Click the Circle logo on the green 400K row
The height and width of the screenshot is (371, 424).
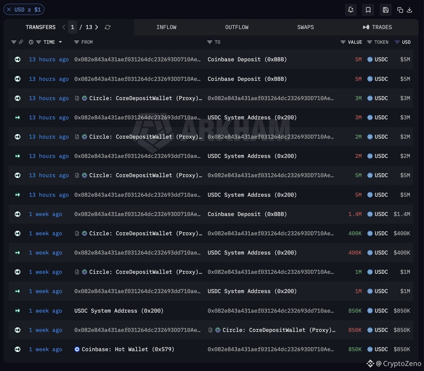pos(84,233)
